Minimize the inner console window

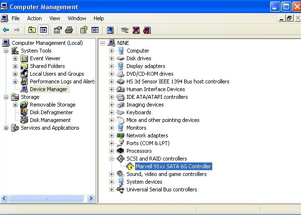281,18
